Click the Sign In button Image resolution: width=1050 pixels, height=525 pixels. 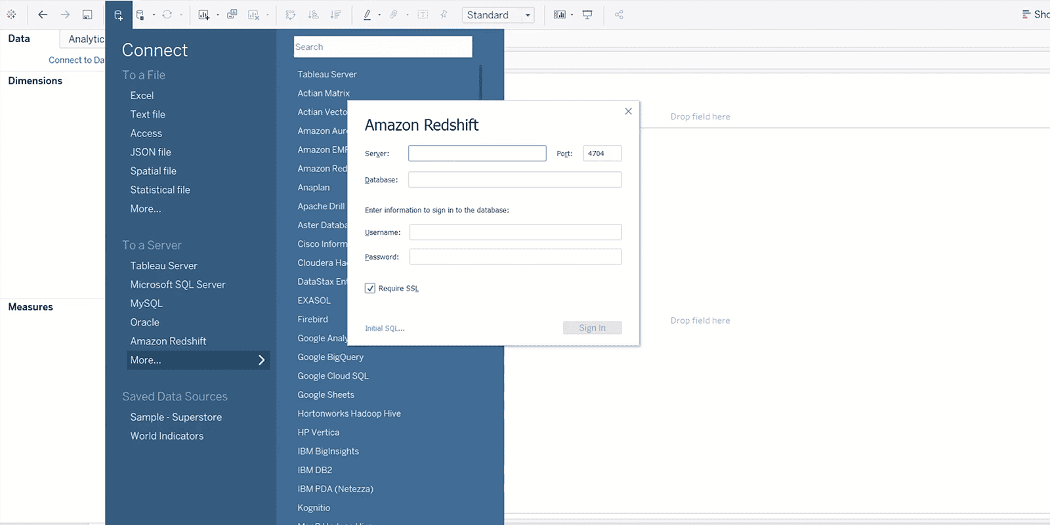pos(592,327)
